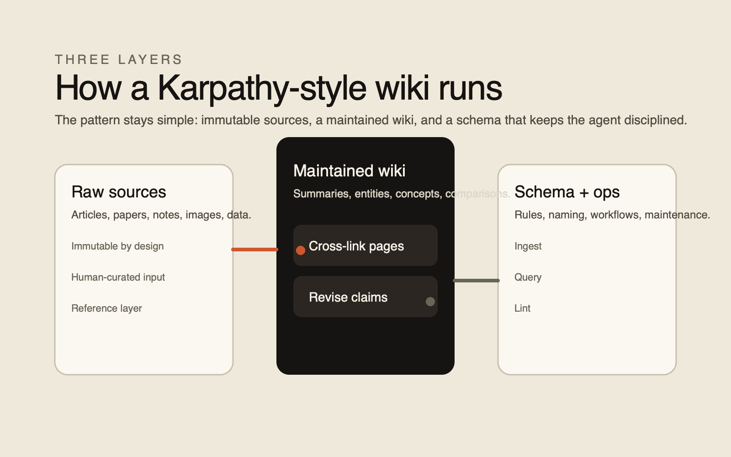This screenshot has height=457, width=731.
Task: Click the How a Karpathy-style wiki runs title
Action: tap(278, 88)
